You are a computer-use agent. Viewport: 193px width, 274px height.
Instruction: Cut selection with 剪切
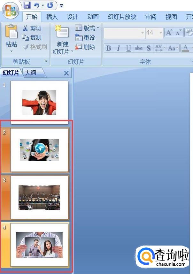(32, 28)
